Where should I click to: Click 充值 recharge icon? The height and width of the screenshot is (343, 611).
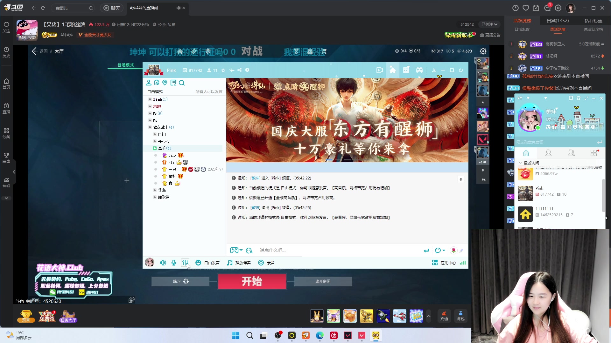tap(444, 316)
